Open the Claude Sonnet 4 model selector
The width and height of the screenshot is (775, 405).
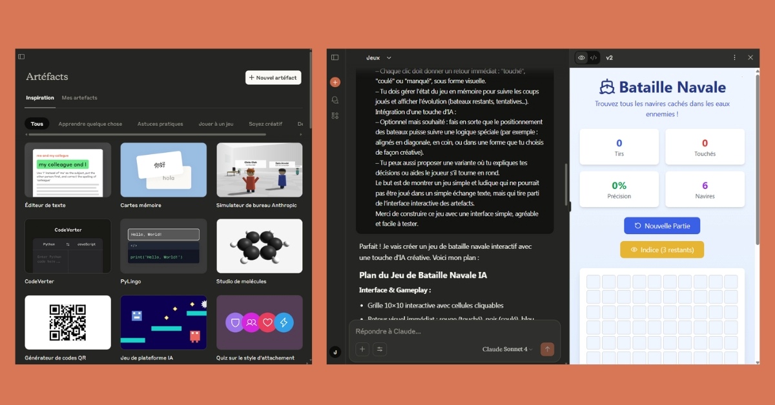pyautogui.click(x=508, y=350)
